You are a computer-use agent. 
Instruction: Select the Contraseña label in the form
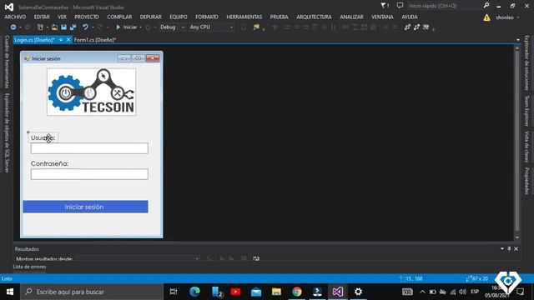pos(50,163)
